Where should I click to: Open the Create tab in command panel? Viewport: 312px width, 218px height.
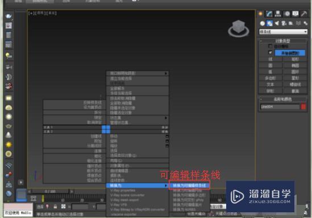tap(260, 14)
